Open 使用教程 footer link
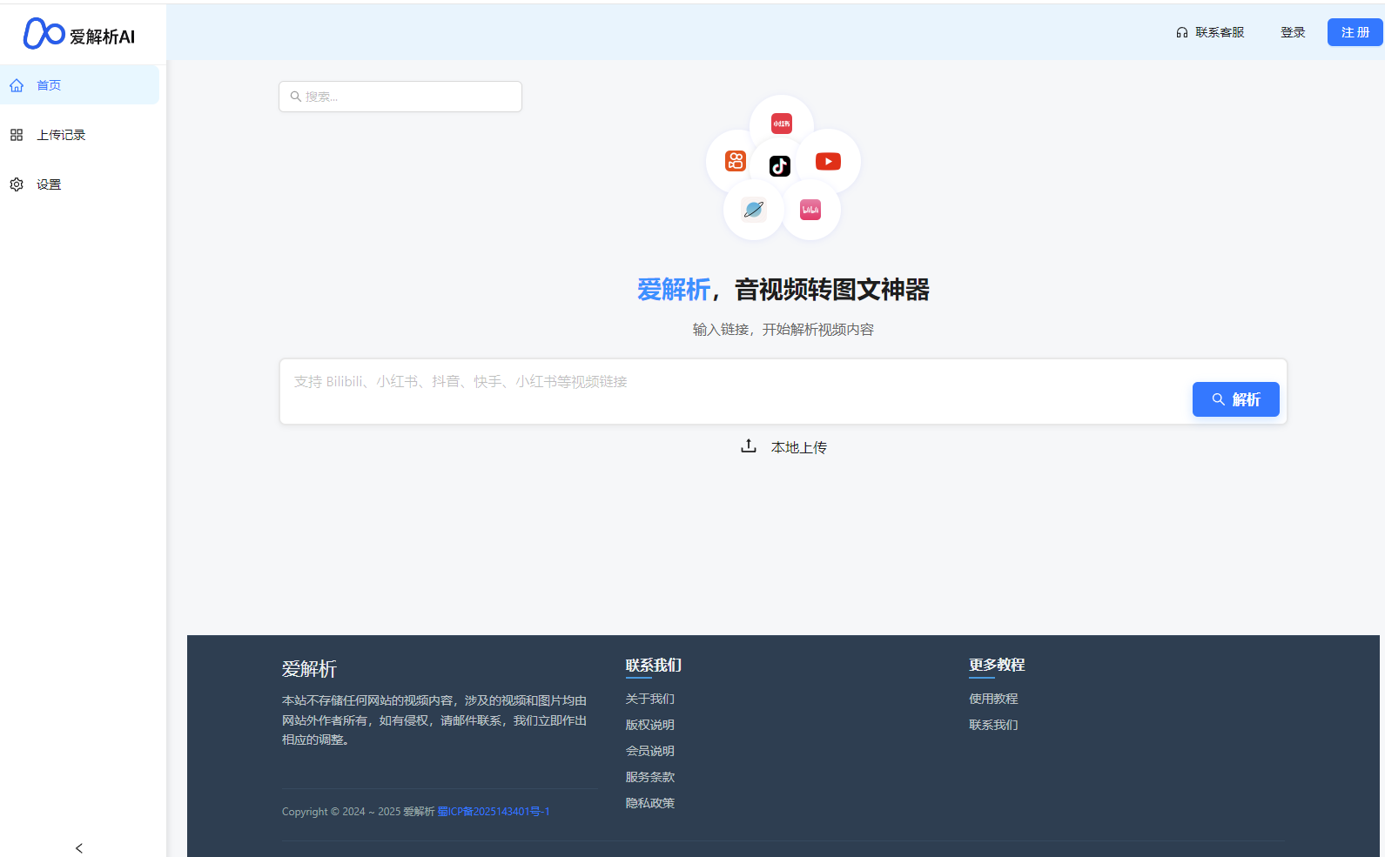Image resolution: width=1385 pixels, height=857 pixels. [x=993, y=699]
